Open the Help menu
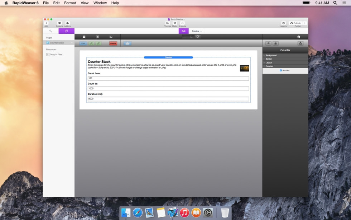351x220 pixels. click(x=115, y=3)
